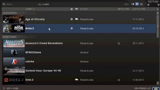Select 'Arma 2' game title
The width and height of the screenshot is (160, 90).
click(x=29, y=28)
